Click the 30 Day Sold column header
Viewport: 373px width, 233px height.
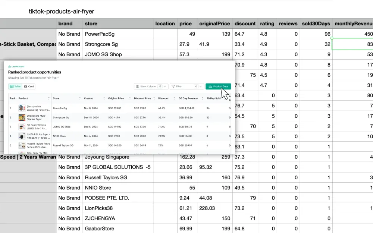point(213,98)
